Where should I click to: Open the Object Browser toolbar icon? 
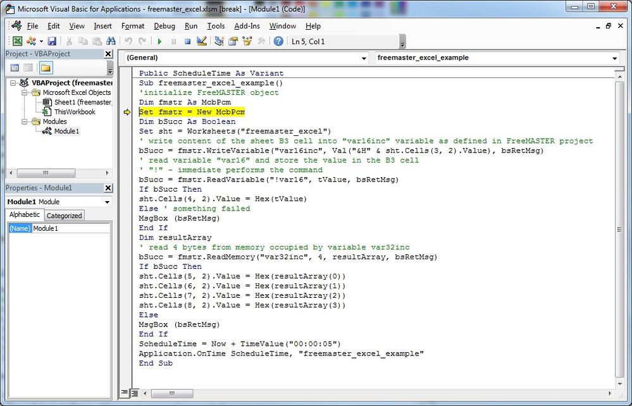coord(247,41)
